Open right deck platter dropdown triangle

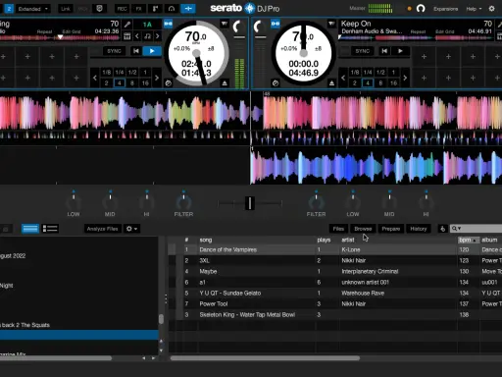click(331, 24)
